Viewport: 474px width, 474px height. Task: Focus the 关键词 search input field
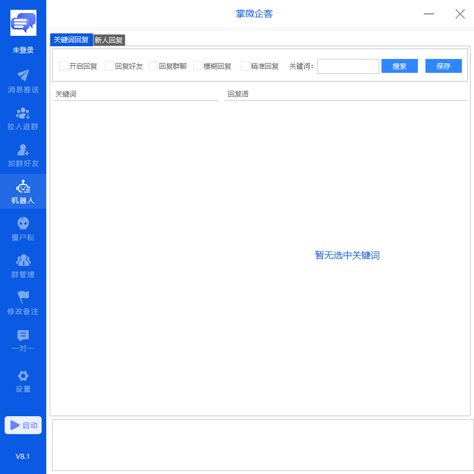348,66
